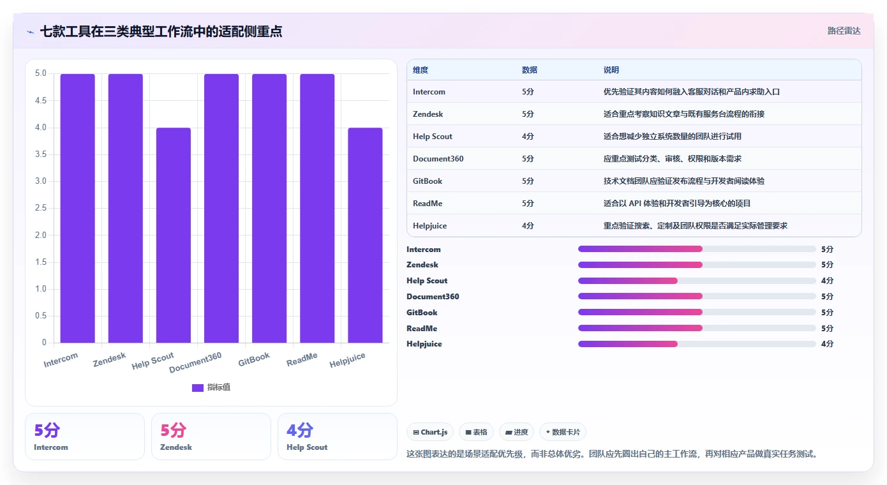The height and width of the screenshot is (485, 887).
Task: Click the 数据 column header
Action: [530, 70]
